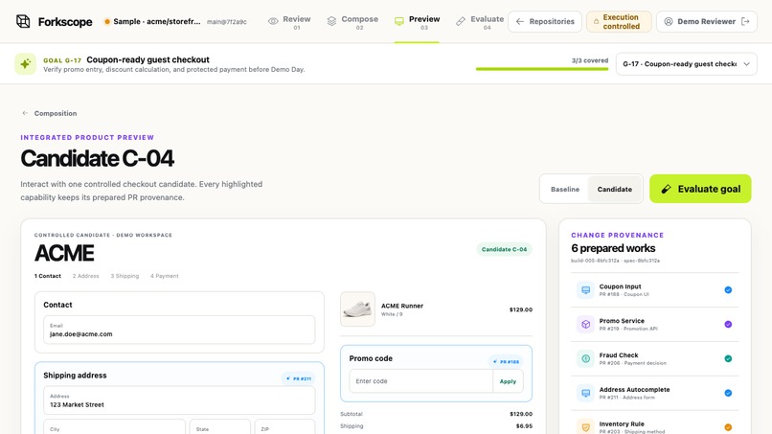Image resolution: width=772 pixels, height=434 pixels.
Task: Click the $129.00 ACME Runner price
Action: click(520, 309)
